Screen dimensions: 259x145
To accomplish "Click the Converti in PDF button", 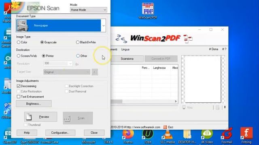I will coord(161,59).
